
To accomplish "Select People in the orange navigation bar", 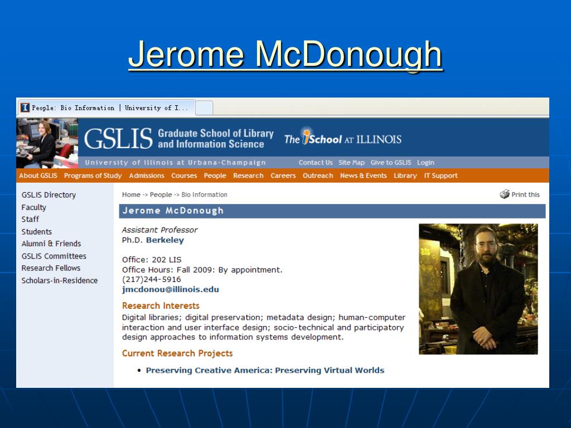I will pyautogui.click(x=215, y=176).
